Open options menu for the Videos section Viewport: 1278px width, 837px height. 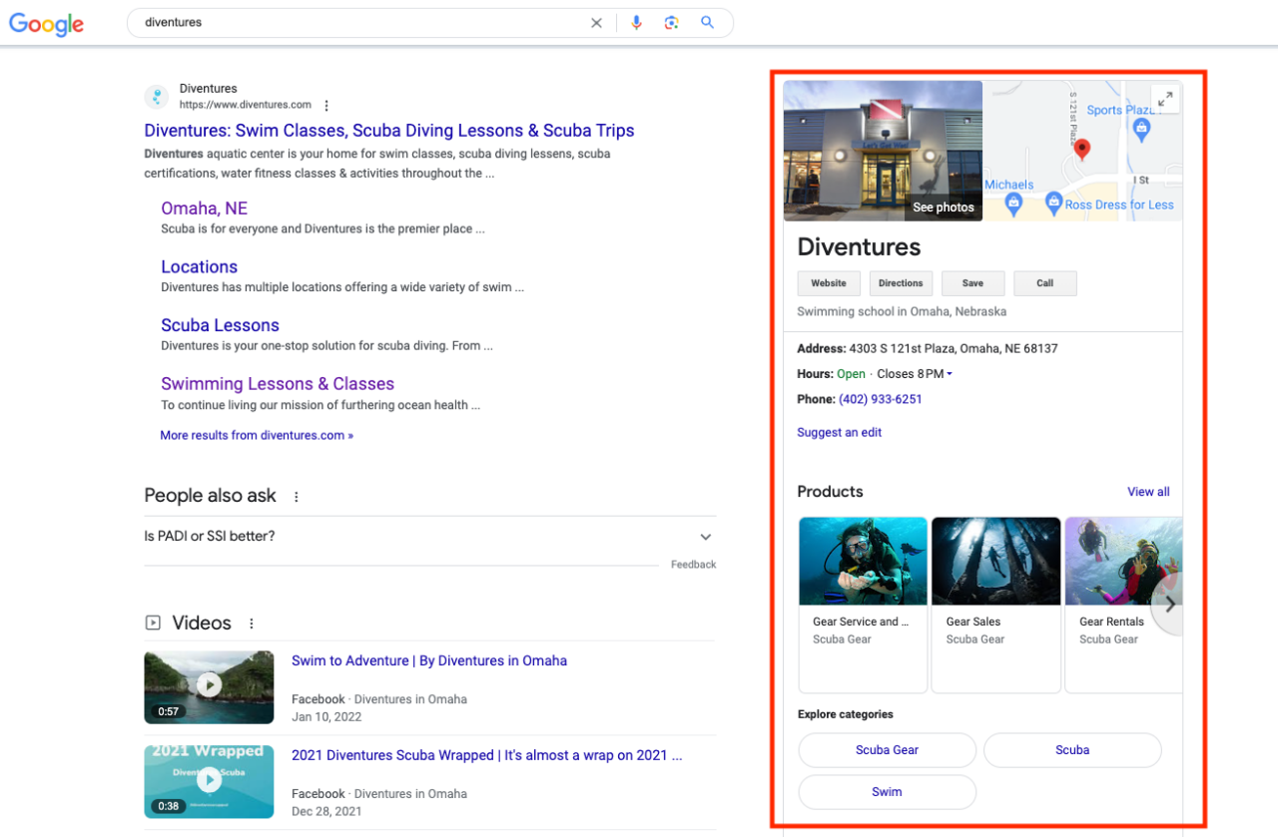[251, 623]
